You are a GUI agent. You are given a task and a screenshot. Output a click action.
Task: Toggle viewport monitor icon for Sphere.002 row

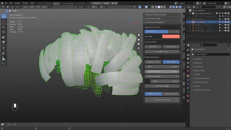coord(226,31)
